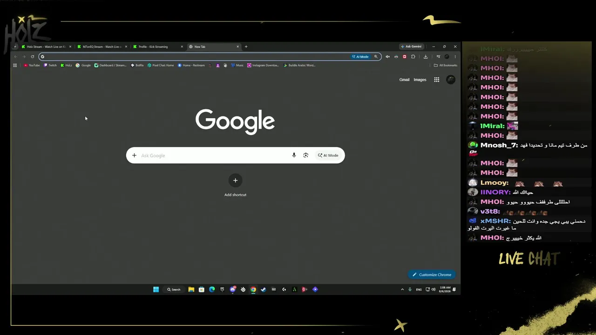Click the Customize Chrome button
Viewport: 596px width, 335px height.
pyautogui.click(x=432, y=275)
